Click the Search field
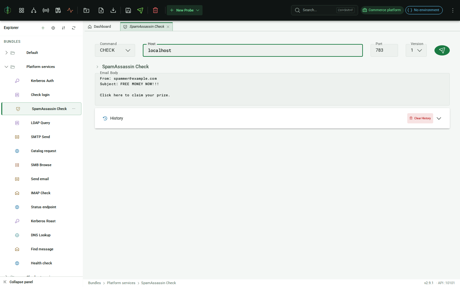The height and width of the screenshot is (287, 460). [x=324, y=10]
